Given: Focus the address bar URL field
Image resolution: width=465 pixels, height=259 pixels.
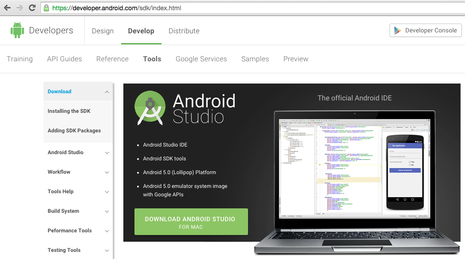Looking at the screenshot, I should 252,8.
